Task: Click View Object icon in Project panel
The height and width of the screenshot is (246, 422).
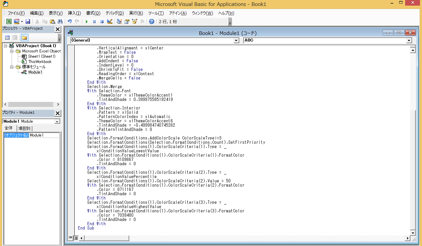Action: click(x=15, y=38)
